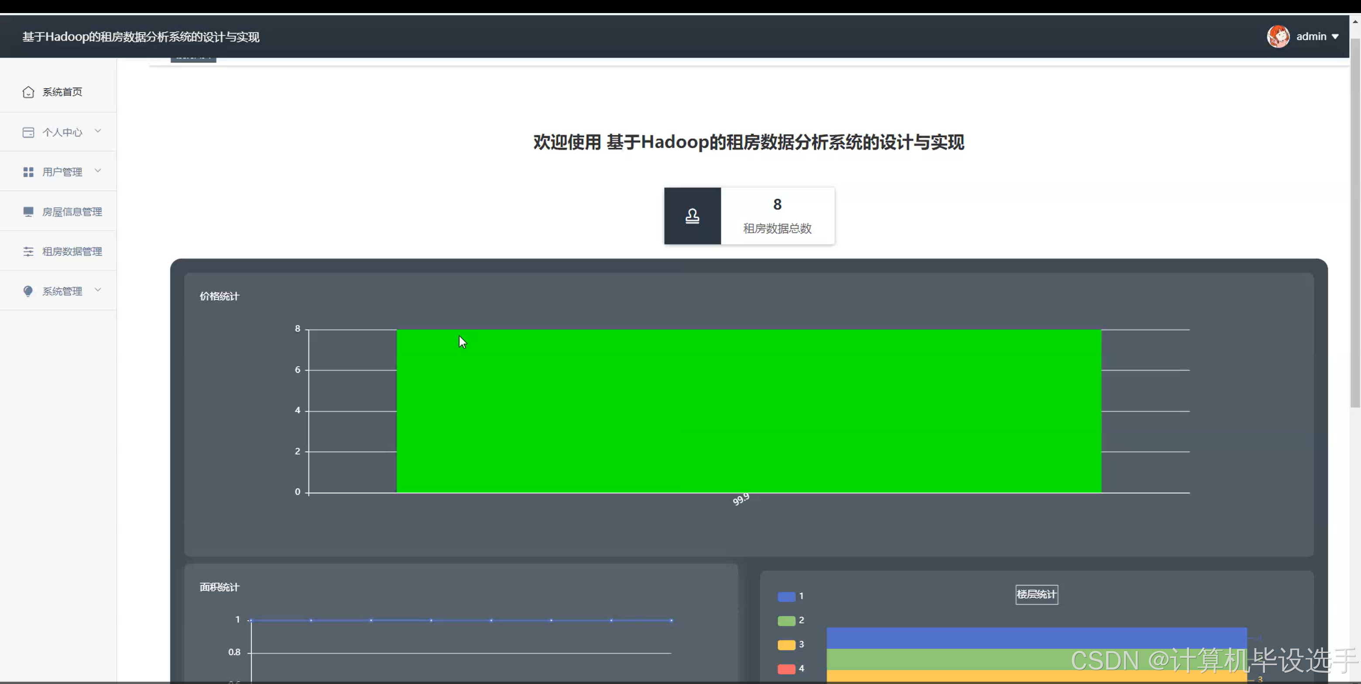Click the grid icon beside 用户管理
The image size is (1361, 684).
pos(28,172)
